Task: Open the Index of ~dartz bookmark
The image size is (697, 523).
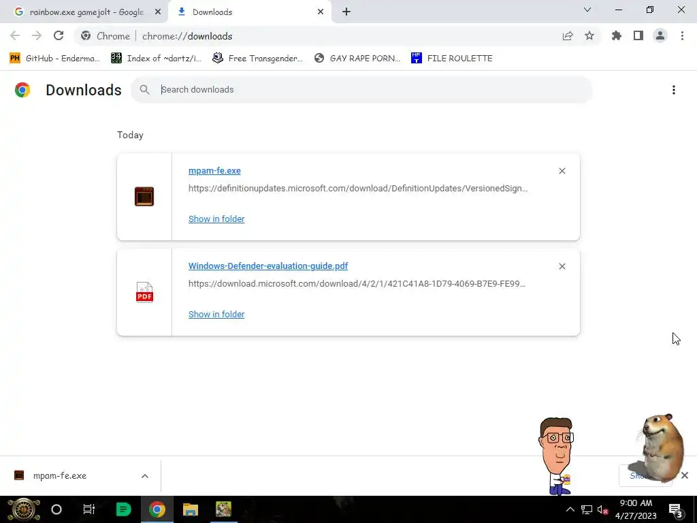Action: [157, 59]
